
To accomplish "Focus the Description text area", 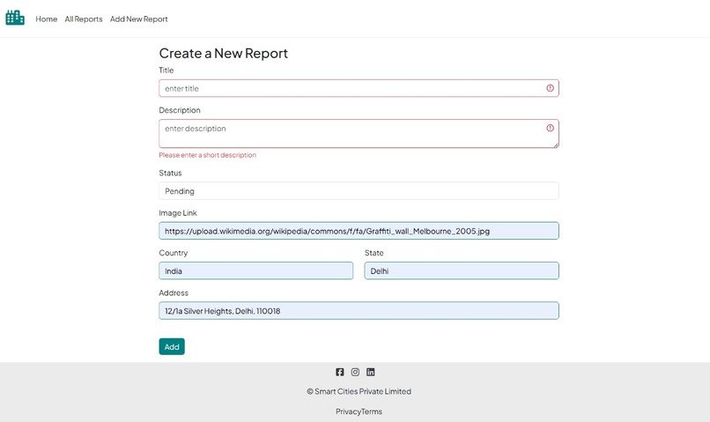I will [359, 134].
